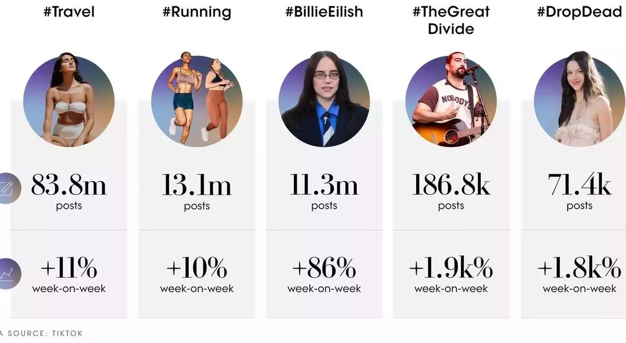Screen dimensions: 626x343
Task: Click the +86% week-on-week value
Action: [x=324, y=275]
